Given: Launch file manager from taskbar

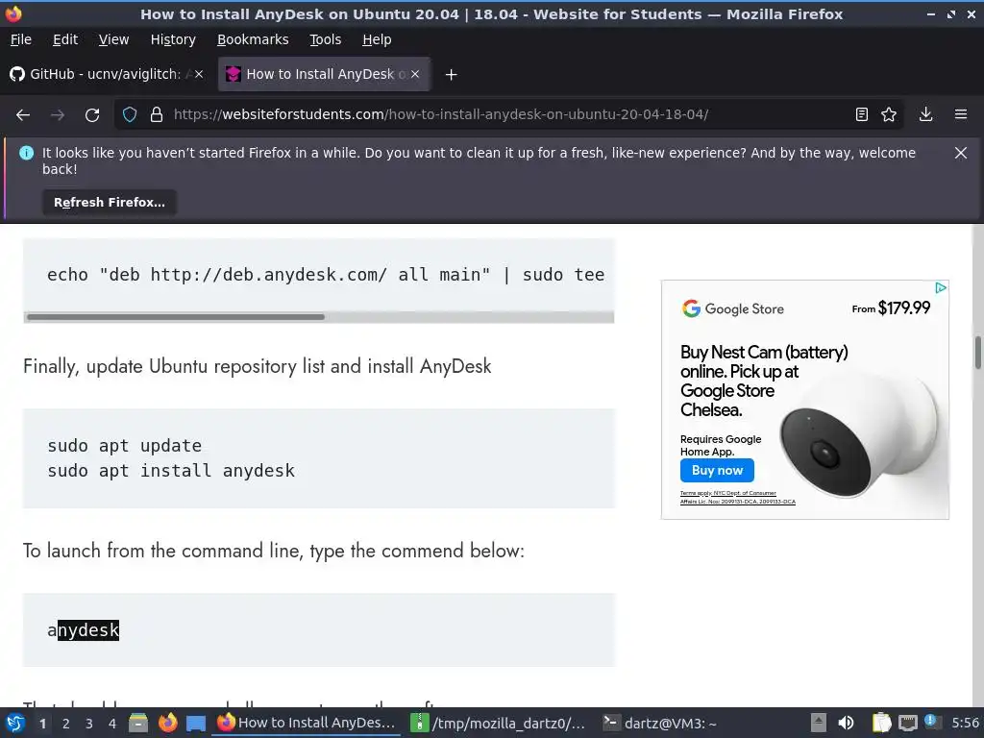Looking at the screenshot, I should pos(138,723).
